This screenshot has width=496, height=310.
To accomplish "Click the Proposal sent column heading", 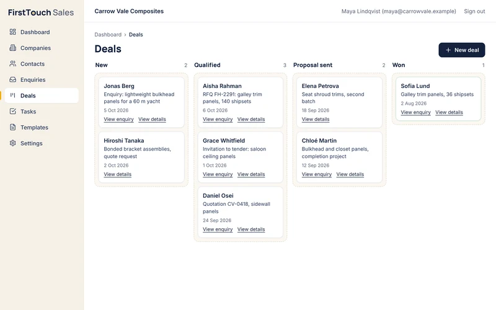I will (312, 65).
